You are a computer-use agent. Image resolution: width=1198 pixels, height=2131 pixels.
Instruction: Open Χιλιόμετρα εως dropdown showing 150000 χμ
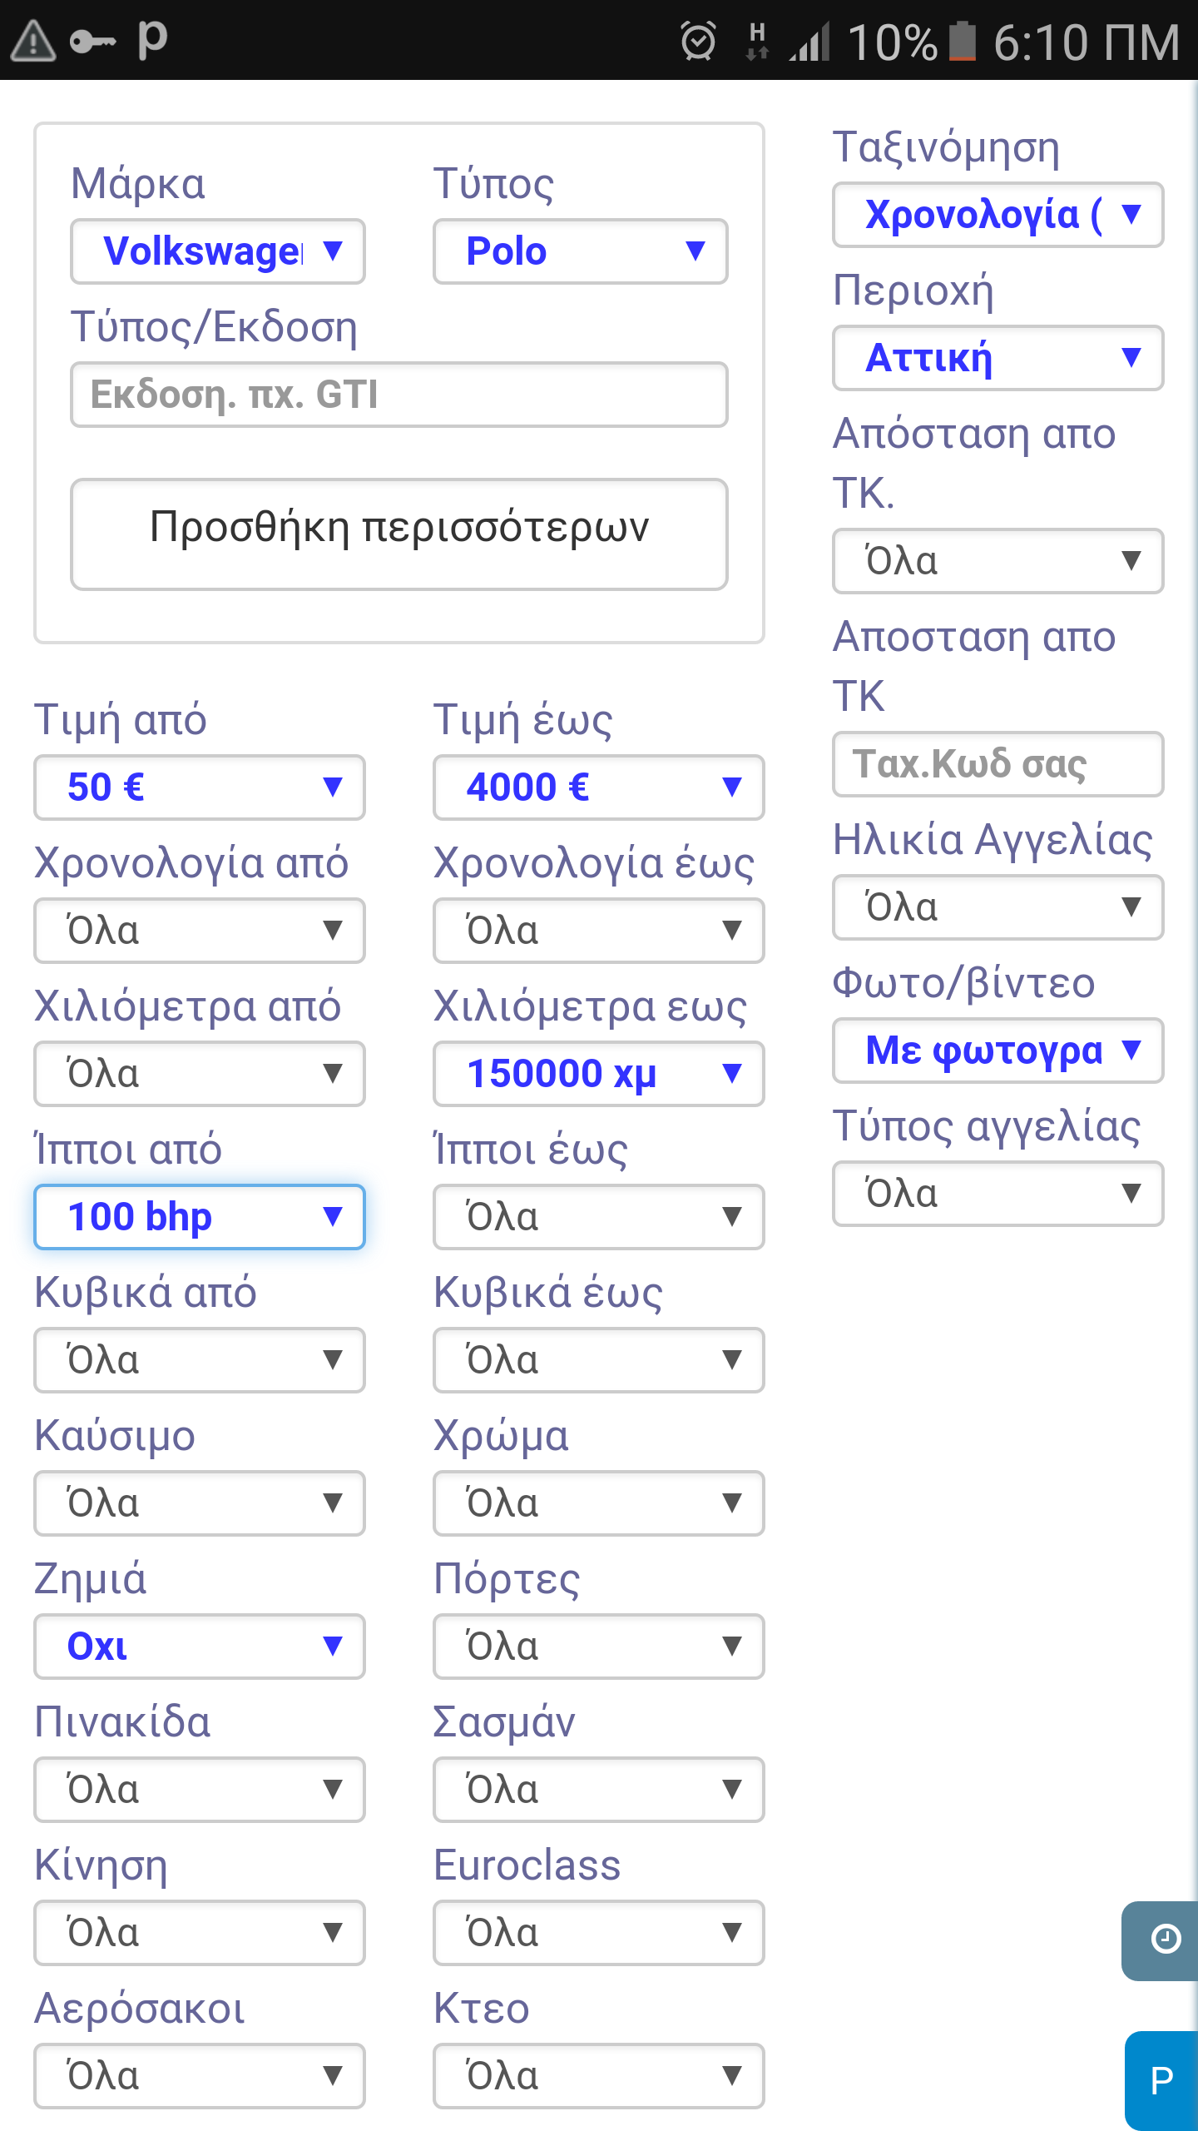point(599,1074)
